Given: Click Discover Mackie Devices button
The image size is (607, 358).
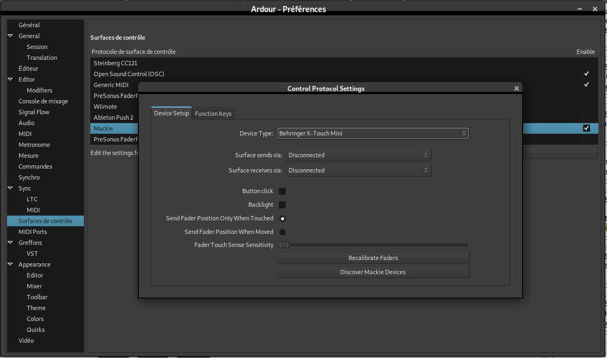Looking at the screenshot, I should (373, 272).
